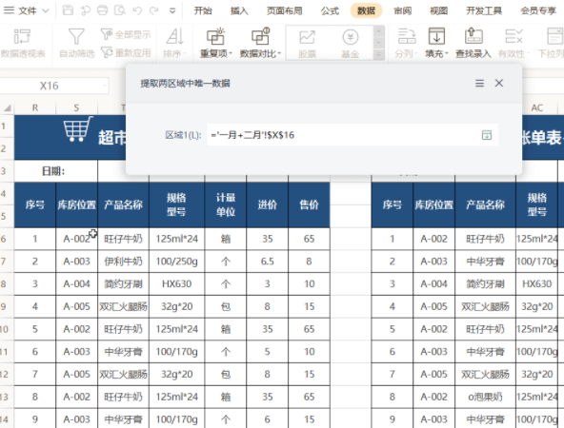Open the 开发工具 ribbon tab

(484, 10)
